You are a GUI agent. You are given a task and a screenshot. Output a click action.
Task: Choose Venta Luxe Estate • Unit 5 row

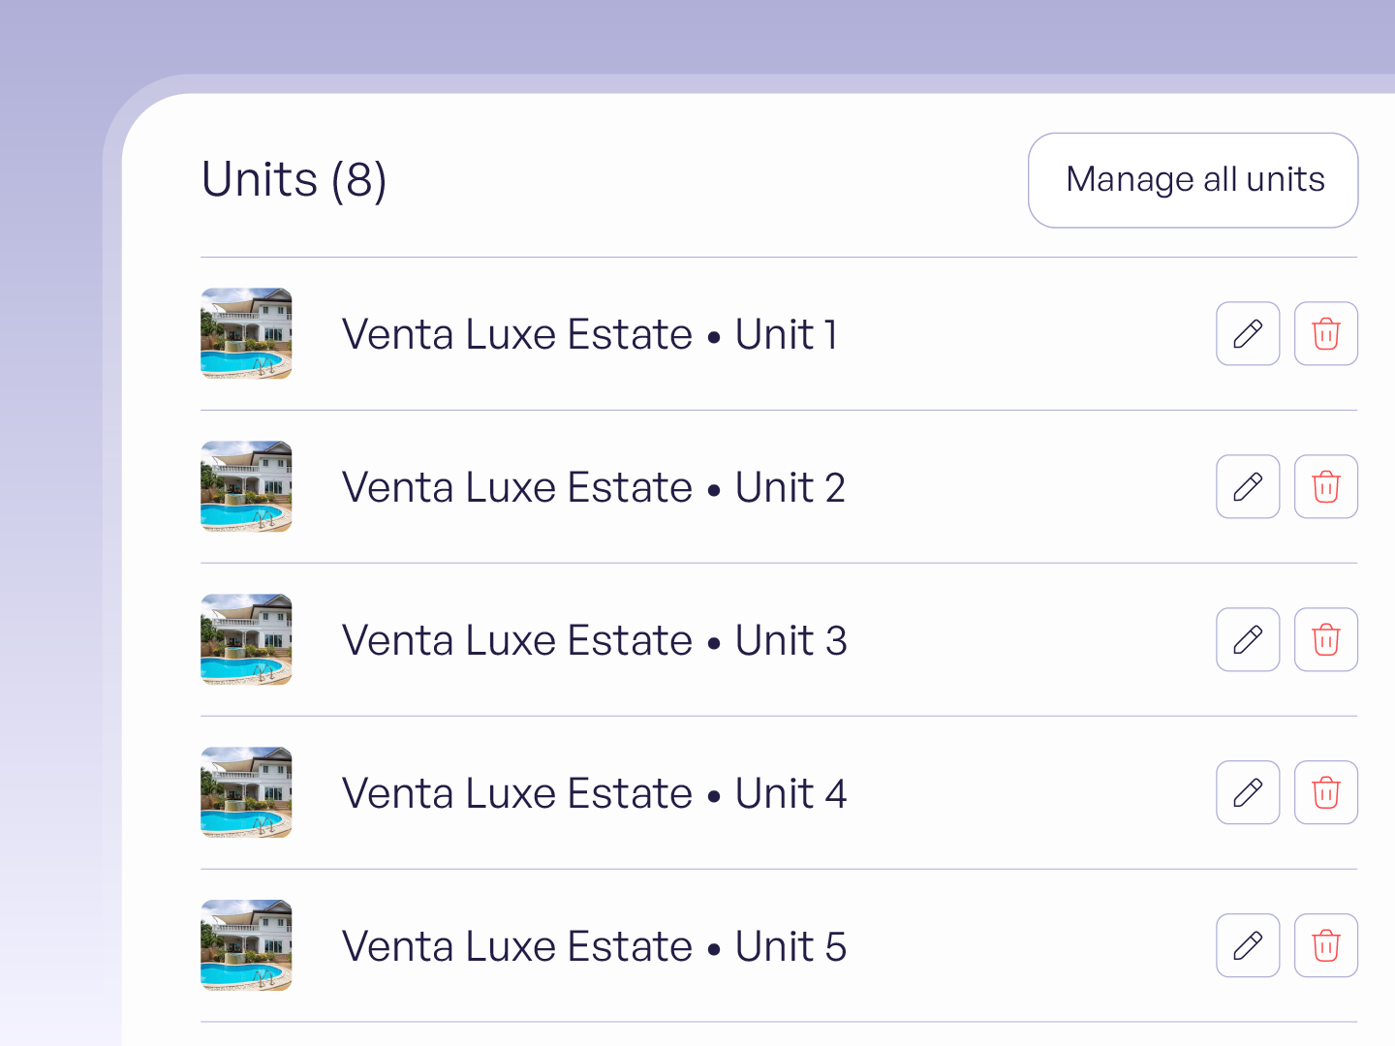pos(779,945)
